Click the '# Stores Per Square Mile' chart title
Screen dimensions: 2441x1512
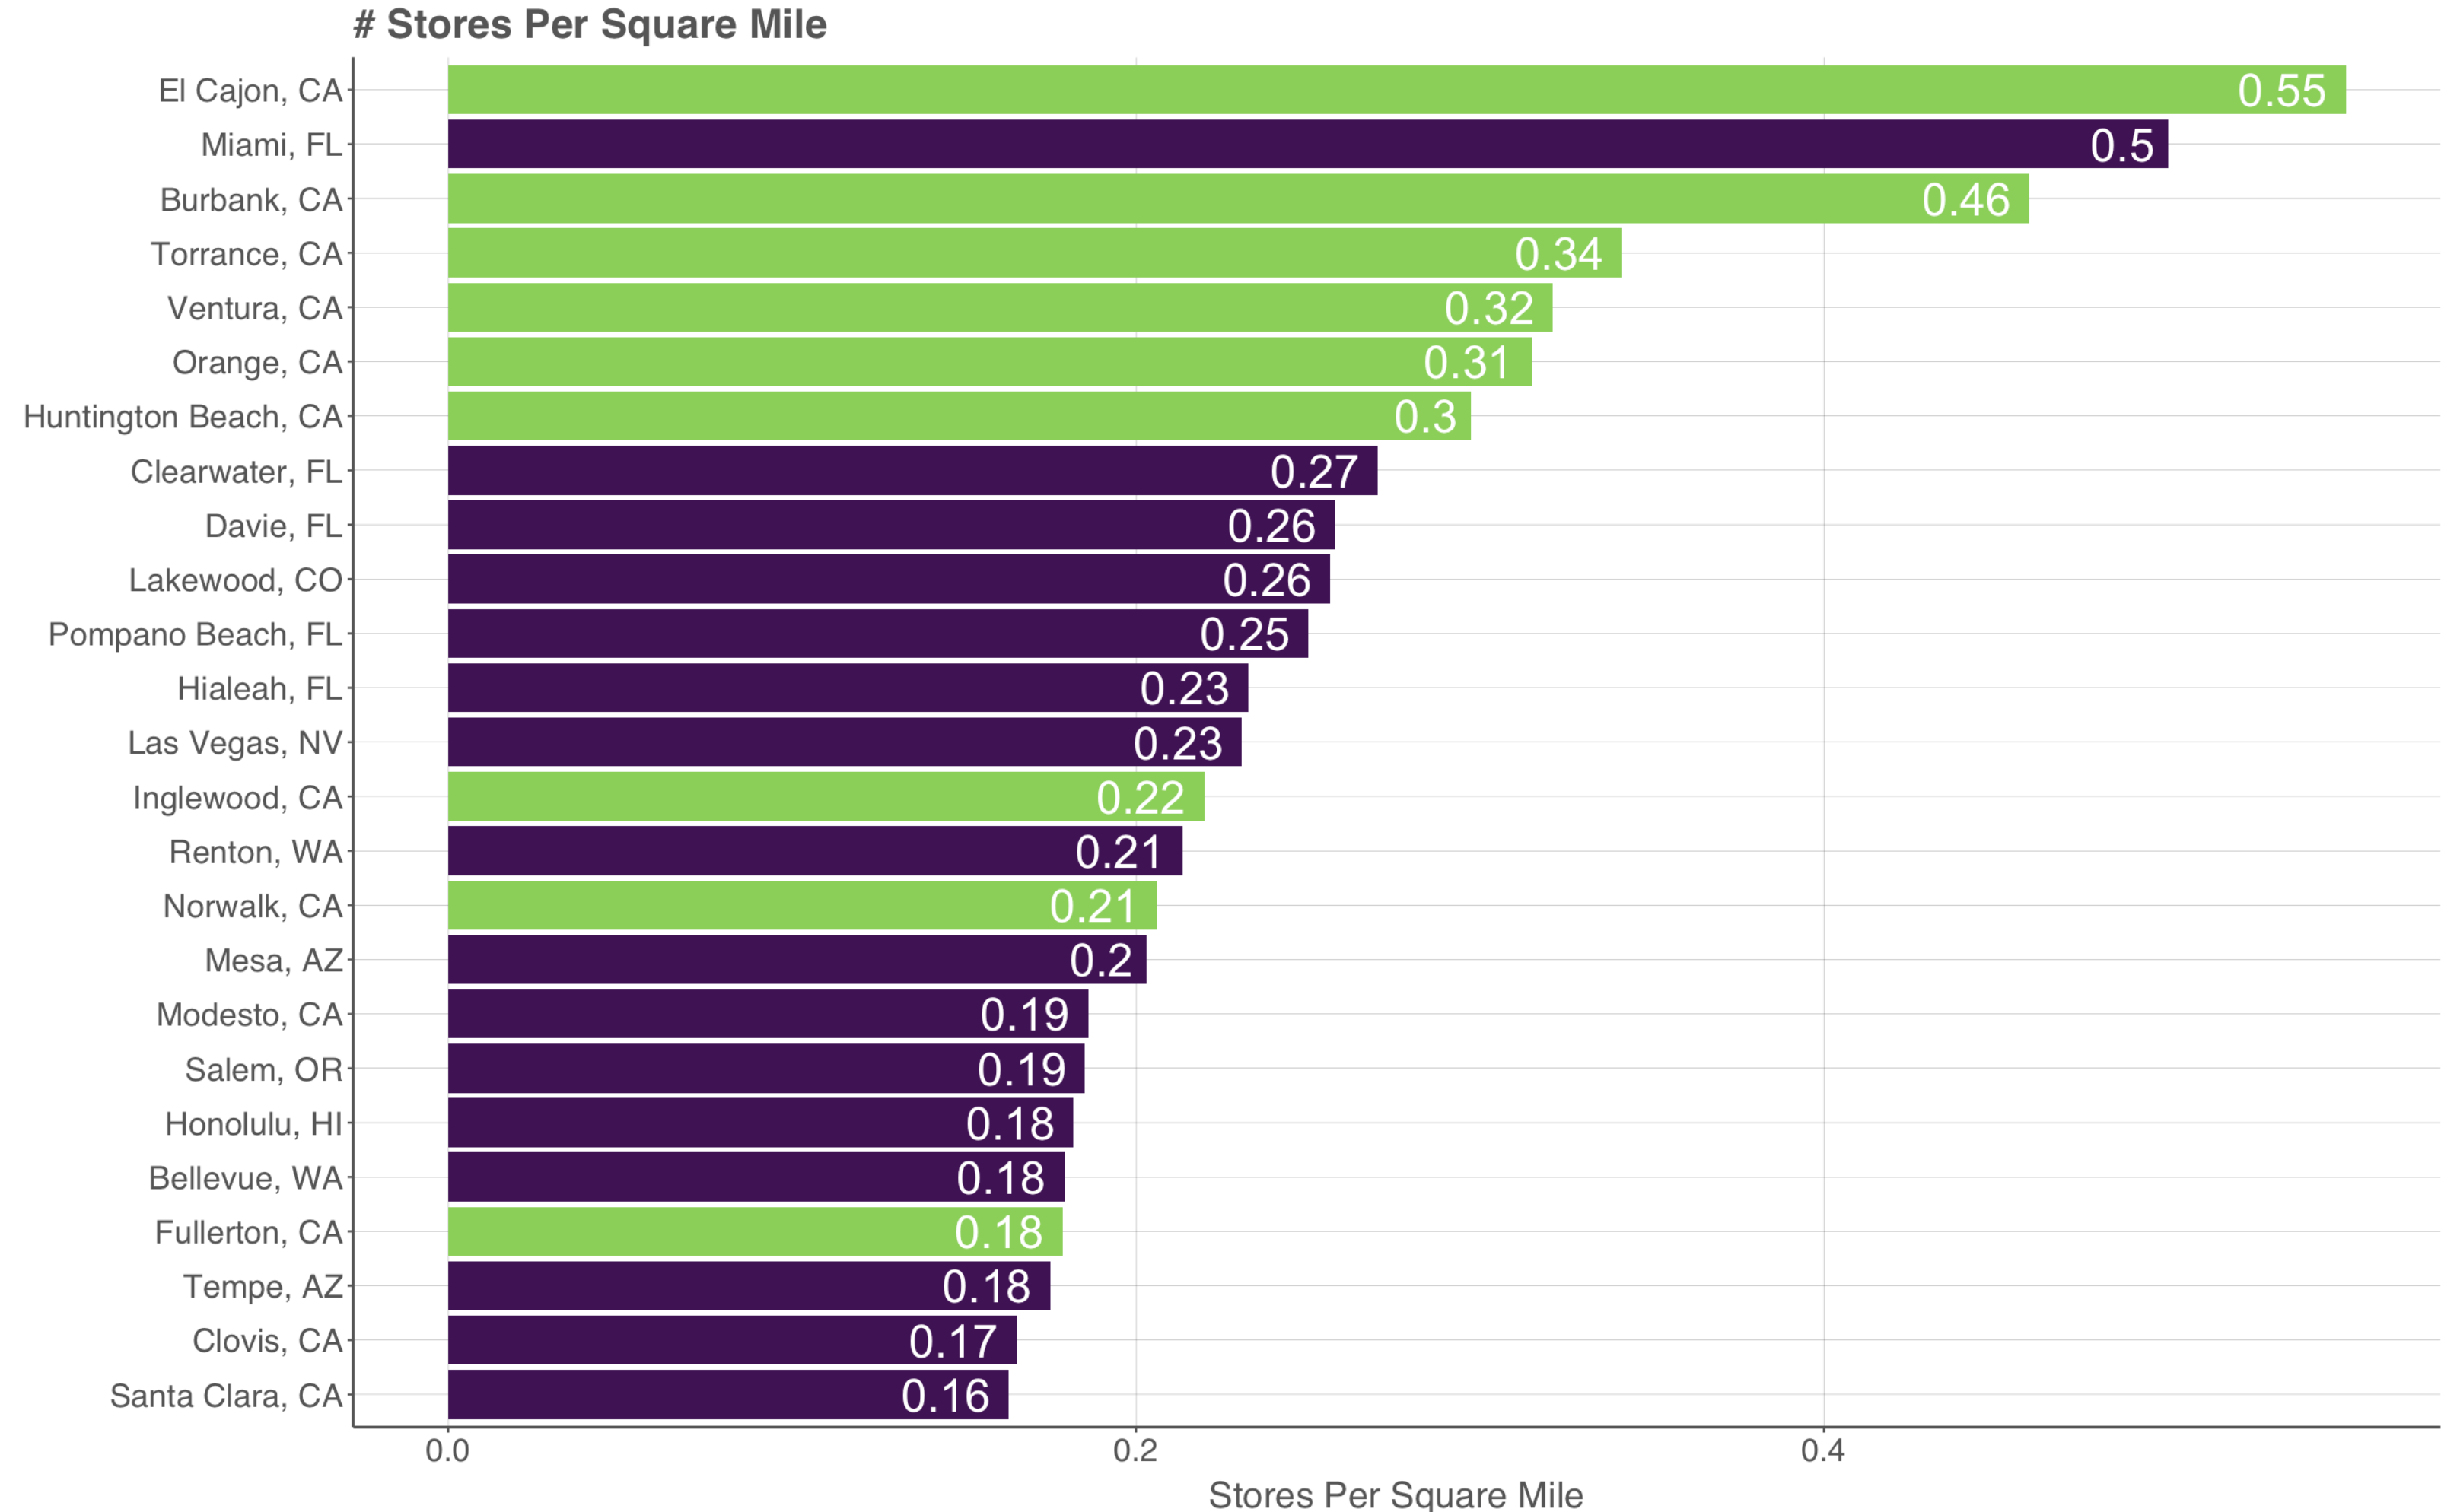(x=590, y=24)
